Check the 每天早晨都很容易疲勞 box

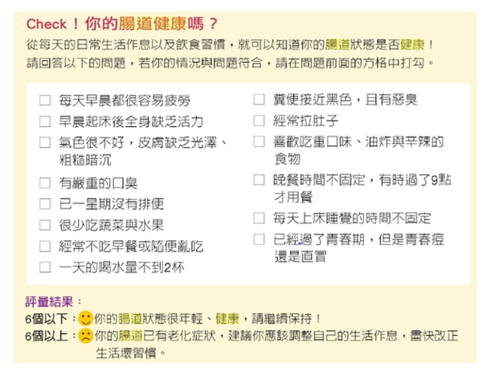click(x=45, y=100)
